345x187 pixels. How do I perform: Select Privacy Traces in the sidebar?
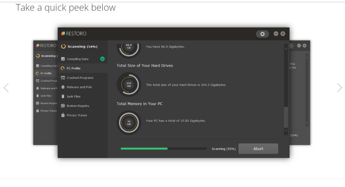(83, 115)
